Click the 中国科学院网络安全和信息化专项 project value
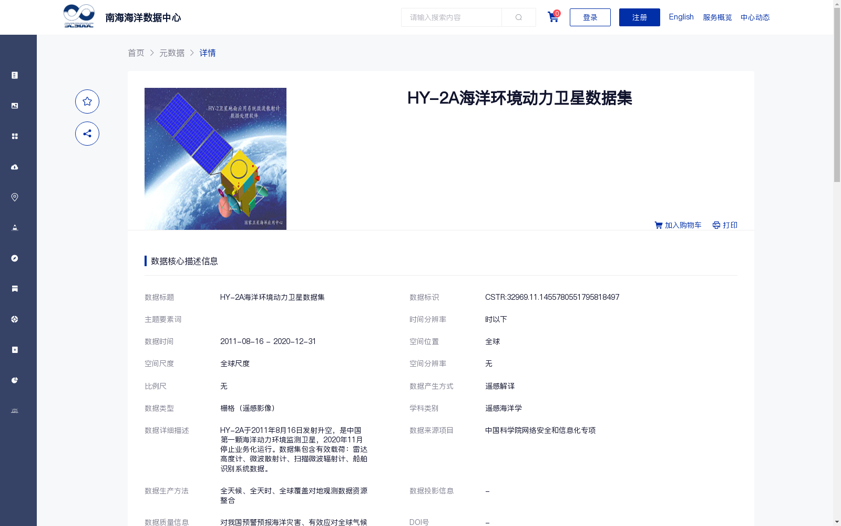This screenshot has width=841, height=526. (540, 430)
